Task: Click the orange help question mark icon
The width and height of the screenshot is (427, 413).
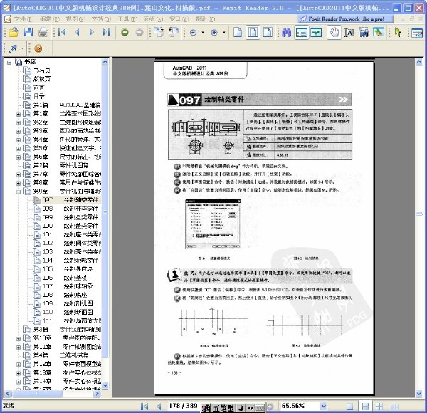Action: click(38, 48)
